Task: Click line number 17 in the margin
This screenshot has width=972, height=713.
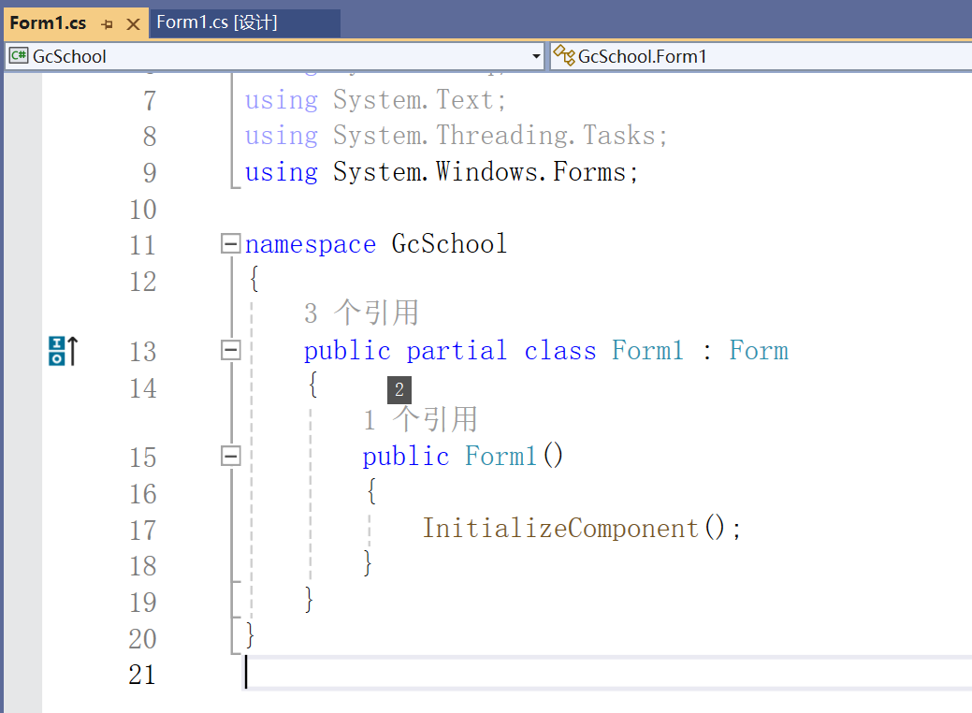Action: [142, 530]
